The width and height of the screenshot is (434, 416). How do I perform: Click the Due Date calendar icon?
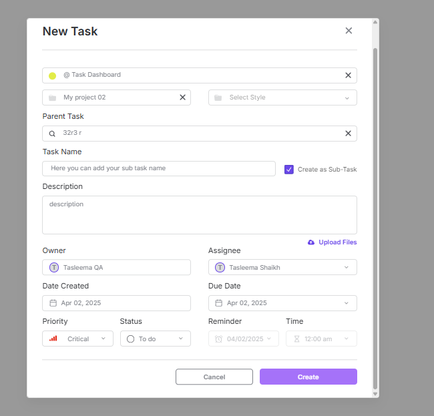pyautogui.click(x=219, y=303)
